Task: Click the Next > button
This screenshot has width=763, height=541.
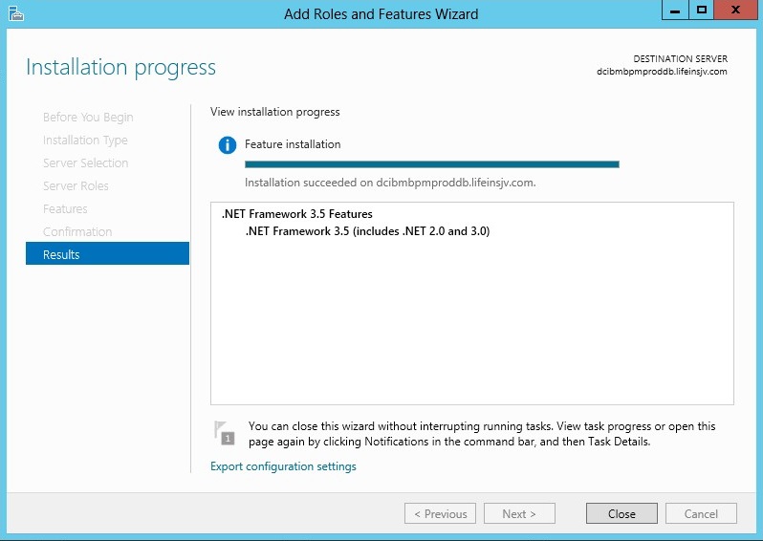Action: tap(519, 513)
